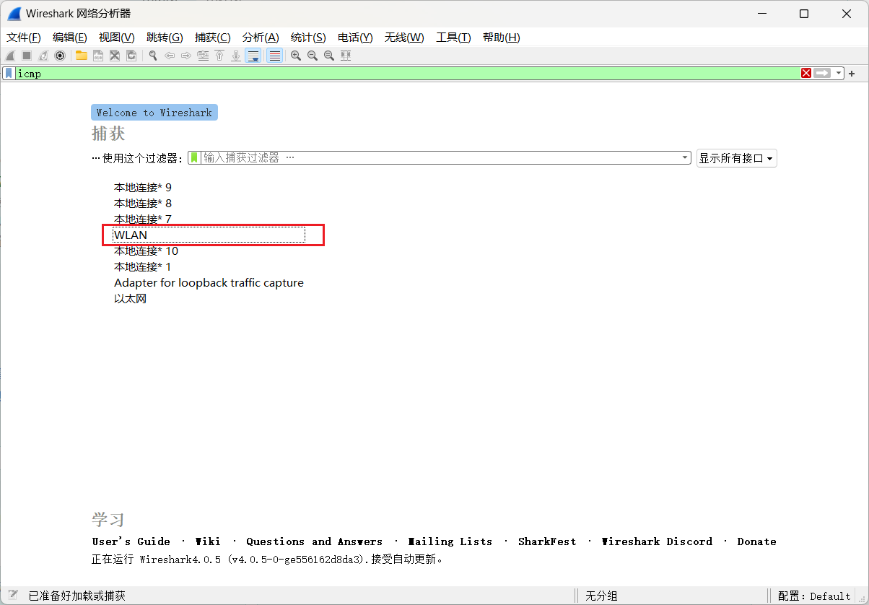Screen dimensions: 869x605
Task: Select Adapter for loopback traffic capture
Action: [x=209, y=282]
